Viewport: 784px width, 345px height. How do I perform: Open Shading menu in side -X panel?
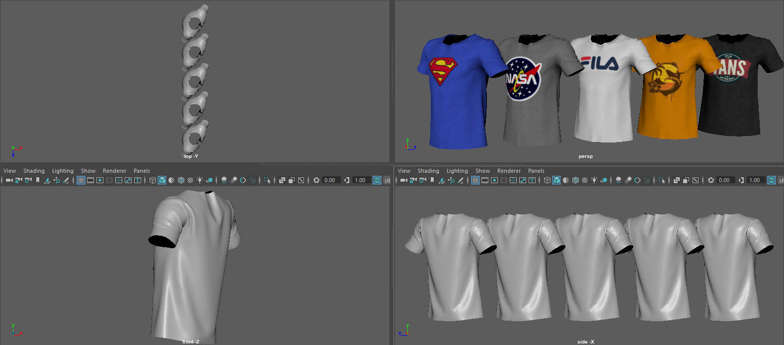click(x=428, y=171)
